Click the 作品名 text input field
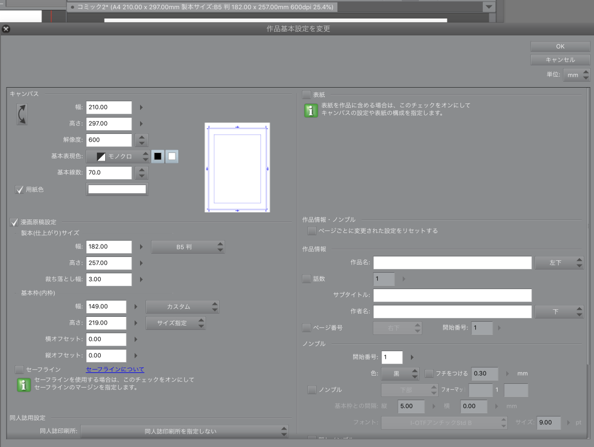This screenshot has width=594, height=447. tap(452, 263)
